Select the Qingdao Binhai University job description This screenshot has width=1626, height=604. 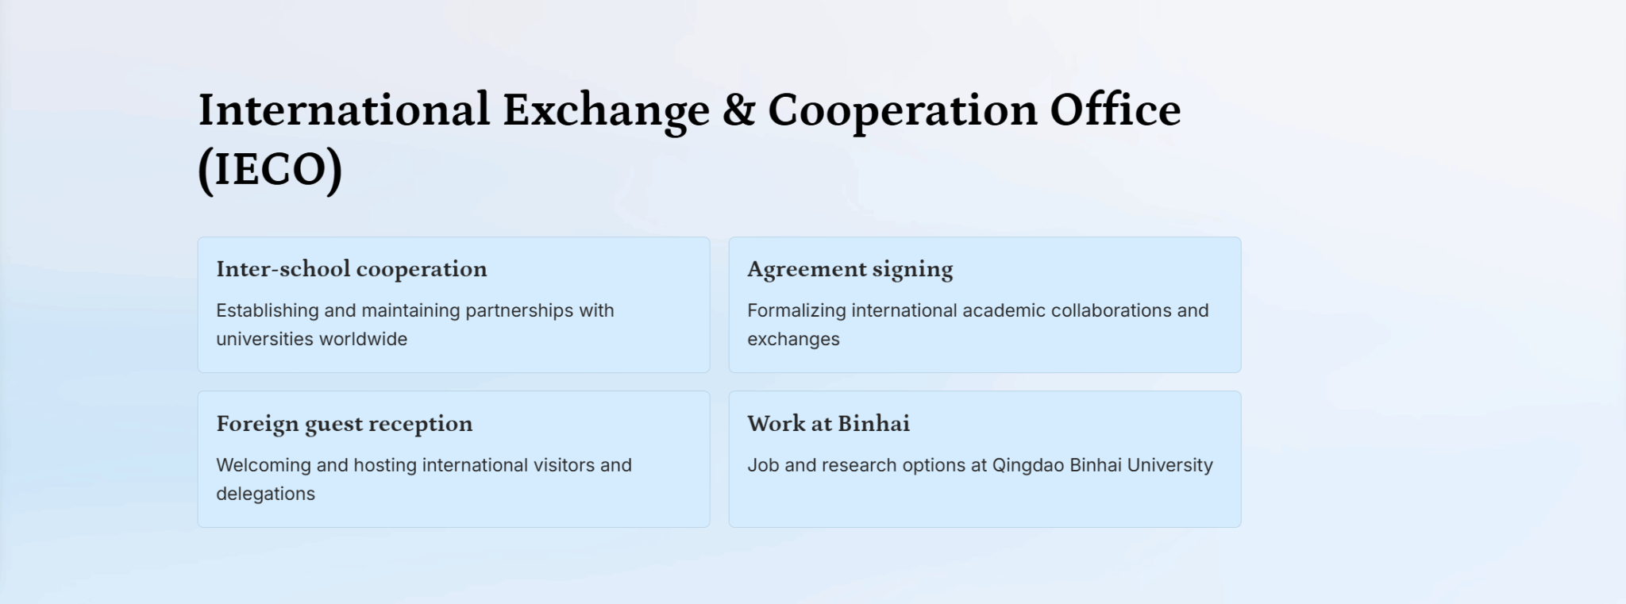tap(980, 465)
